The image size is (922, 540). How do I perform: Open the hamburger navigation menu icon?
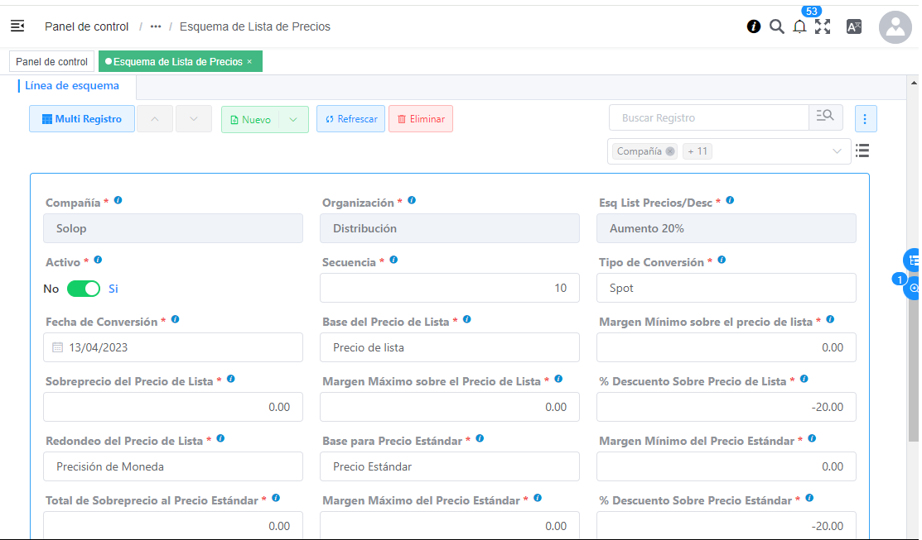tap(17, 26)
